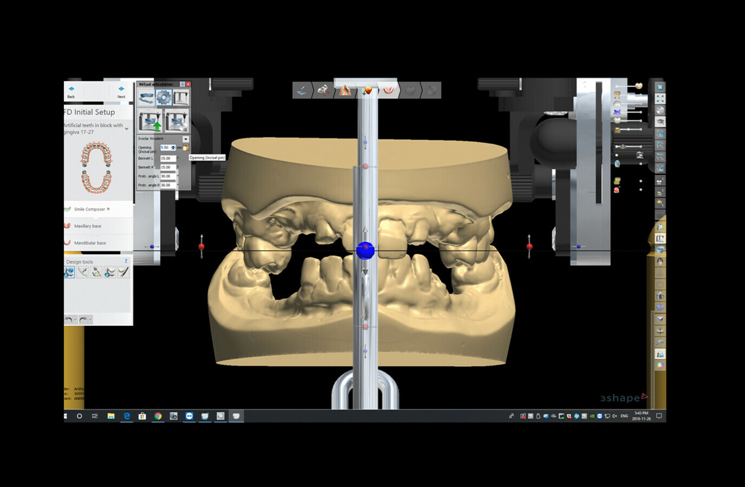This screenshot has height=487, width=745.
Task: Open the redo dropdown arrow in Design tools
Action: click(90, 319)
